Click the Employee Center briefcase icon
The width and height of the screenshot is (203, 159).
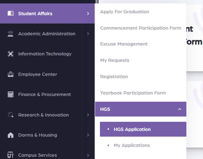click(10, 74)
